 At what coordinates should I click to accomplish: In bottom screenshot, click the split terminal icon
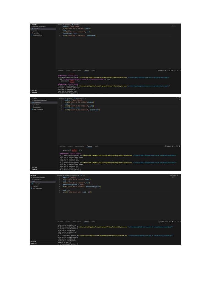click(x=170, y=222)
